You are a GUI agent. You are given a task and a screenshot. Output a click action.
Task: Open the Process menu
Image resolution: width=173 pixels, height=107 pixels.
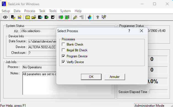[30, 11]
